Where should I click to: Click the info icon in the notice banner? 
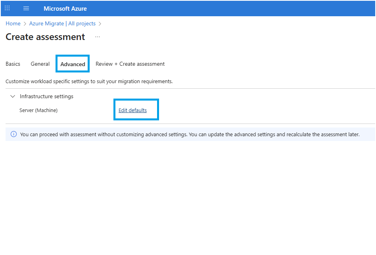pos(13,134)
